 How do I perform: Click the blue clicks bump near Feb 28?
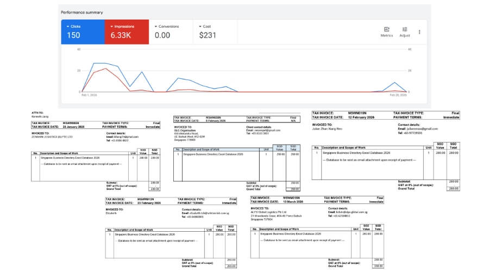394,83
